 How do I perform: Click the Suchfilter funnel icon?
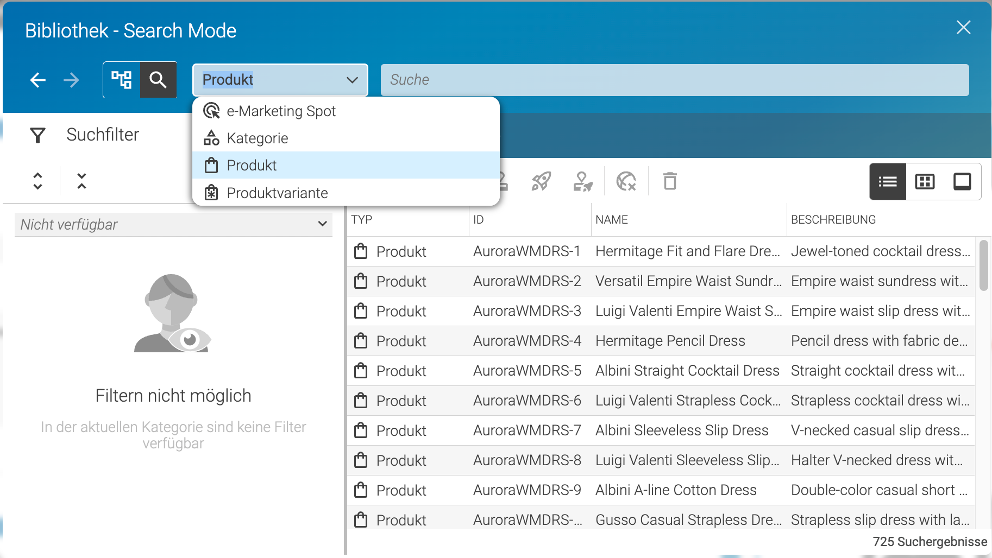point(37,135)
